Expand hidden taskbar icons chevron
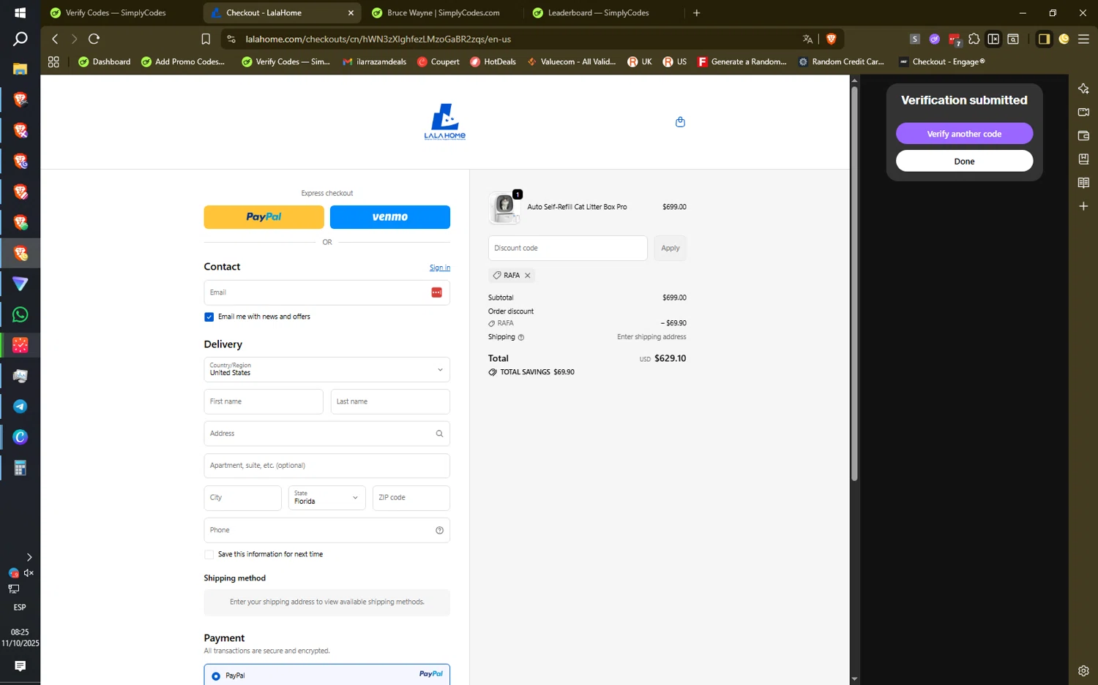This screenshot has width=1098, height=685. point(29,557)
